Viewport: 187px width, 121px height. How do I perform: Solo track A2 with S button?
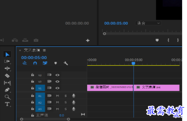pyautogui.click(x=65, y=102)
